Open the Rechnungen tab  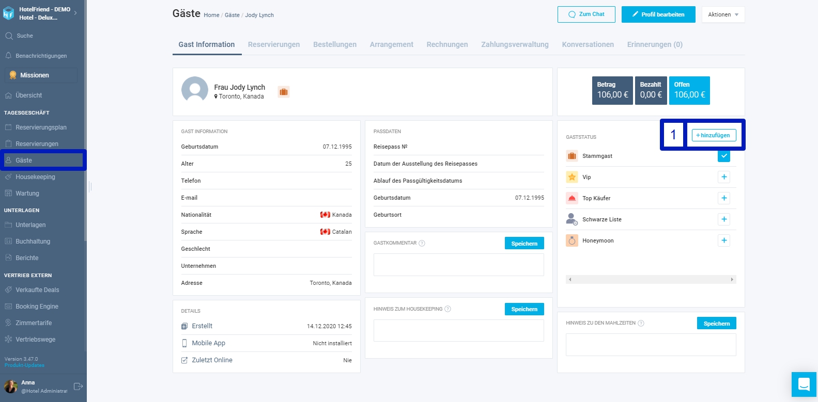pos(447,44)
